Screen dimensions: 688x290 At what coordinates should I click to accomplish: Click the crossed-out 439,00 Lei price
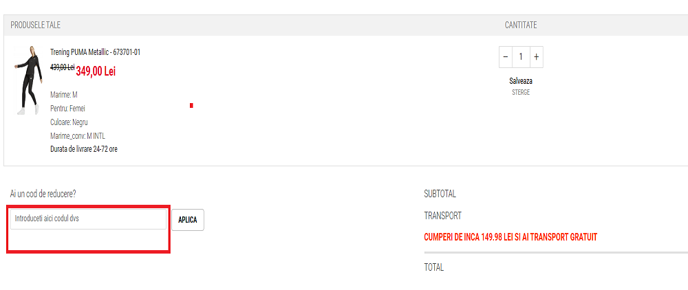63,67
